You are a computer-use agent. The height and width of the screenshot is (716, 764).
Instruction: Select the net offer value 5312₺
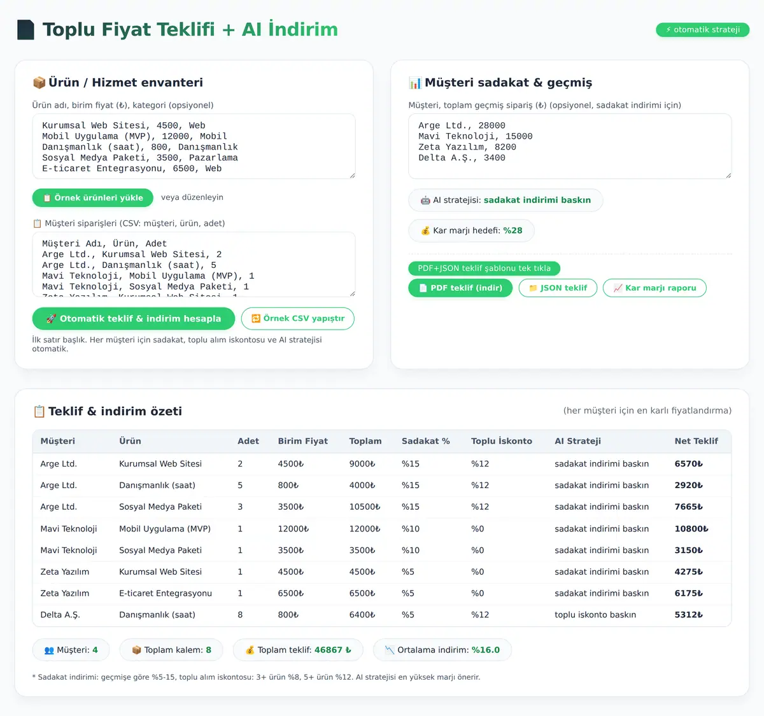click(689, 615)
